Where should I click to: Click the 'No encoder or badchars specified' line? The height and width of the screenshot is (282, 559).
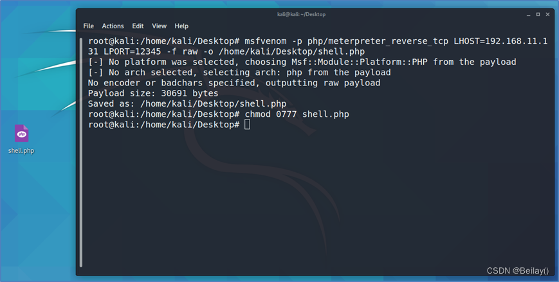(x=234, y=83)
